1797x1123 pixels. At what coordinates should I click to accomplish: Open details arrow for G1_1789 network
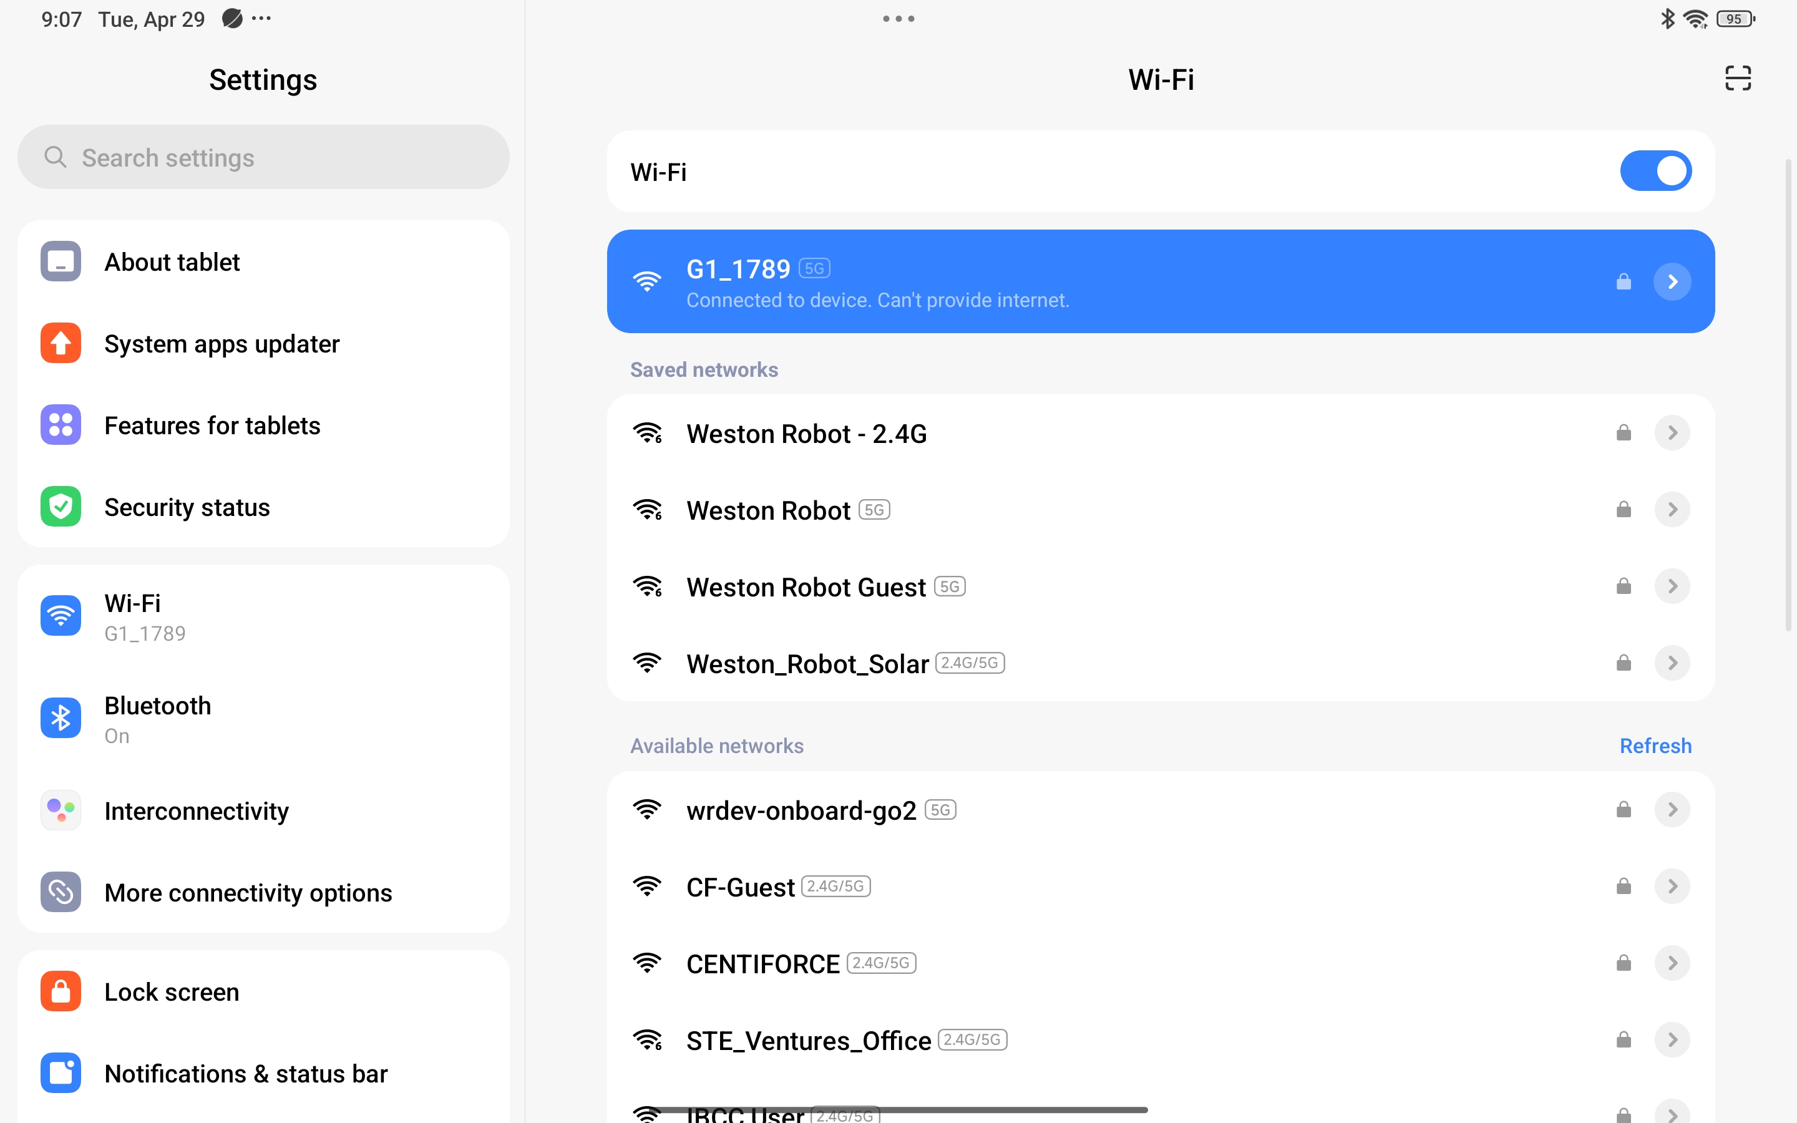point(1672,281)
